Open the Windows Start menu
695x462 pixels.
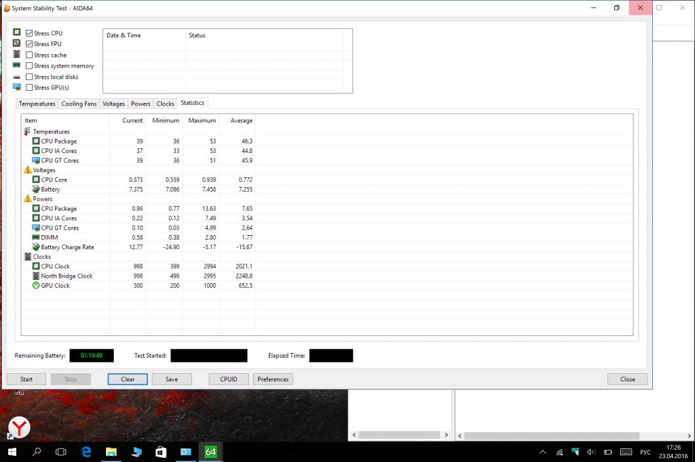pos(12,452)
